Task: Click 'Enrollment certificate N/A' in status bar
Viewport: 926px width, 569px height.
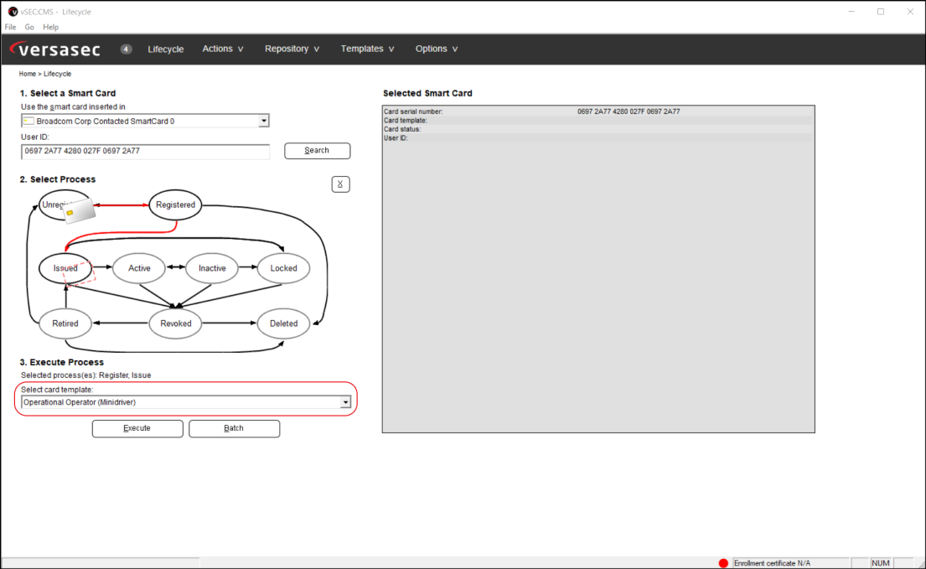Action: (x=772, y=563)
